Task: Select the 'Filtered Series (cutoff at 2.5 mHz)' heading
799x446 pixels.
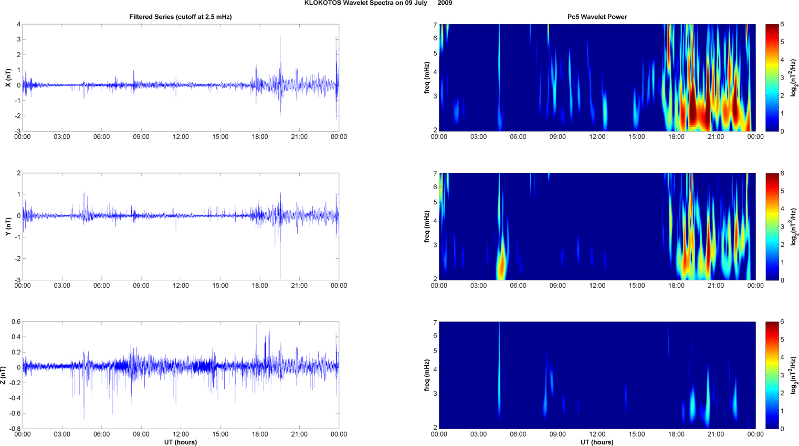Action: [x=181, y=17]
